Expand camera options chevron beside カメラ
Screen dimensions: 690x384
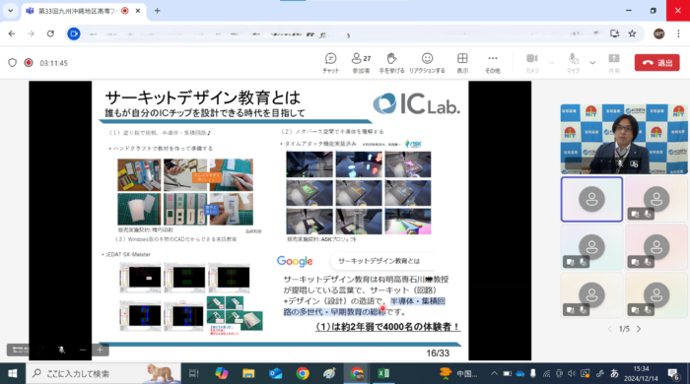(x=551, y=63)
